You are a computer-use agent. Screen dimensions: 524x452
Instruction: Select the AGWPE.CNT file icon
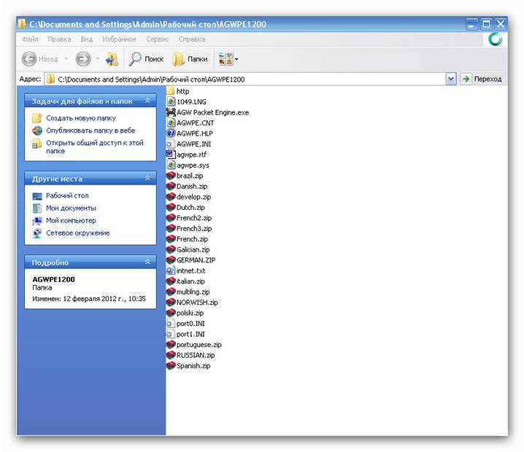[171, 122]
